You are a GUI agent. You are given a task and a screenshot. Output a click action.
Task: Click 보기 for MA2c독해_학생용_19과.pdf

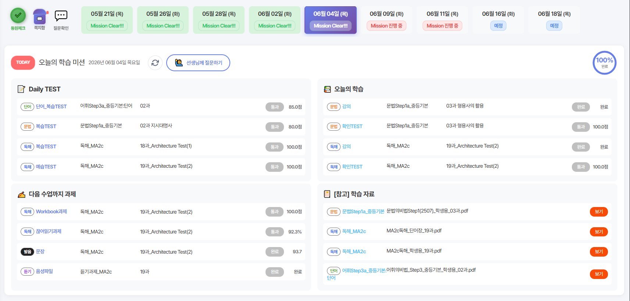[599, 252]
